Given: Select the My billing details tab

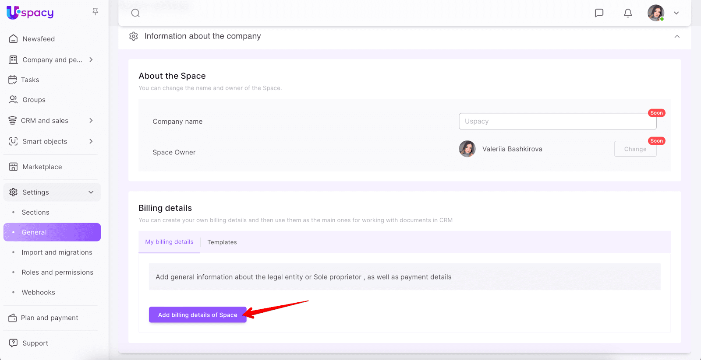Looking at the screenshot, I should pos(169,242).
